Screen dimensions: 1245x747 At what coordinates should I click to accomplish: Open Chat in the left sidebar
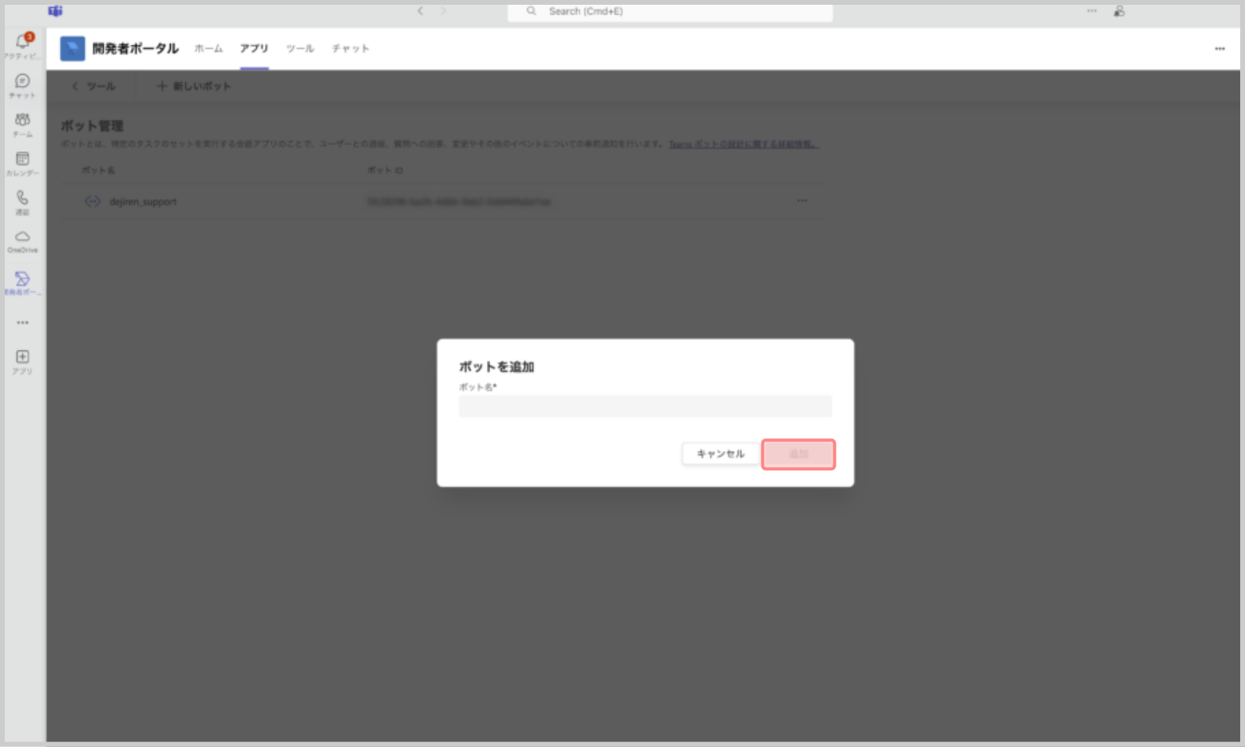click(x=22, y=82)
